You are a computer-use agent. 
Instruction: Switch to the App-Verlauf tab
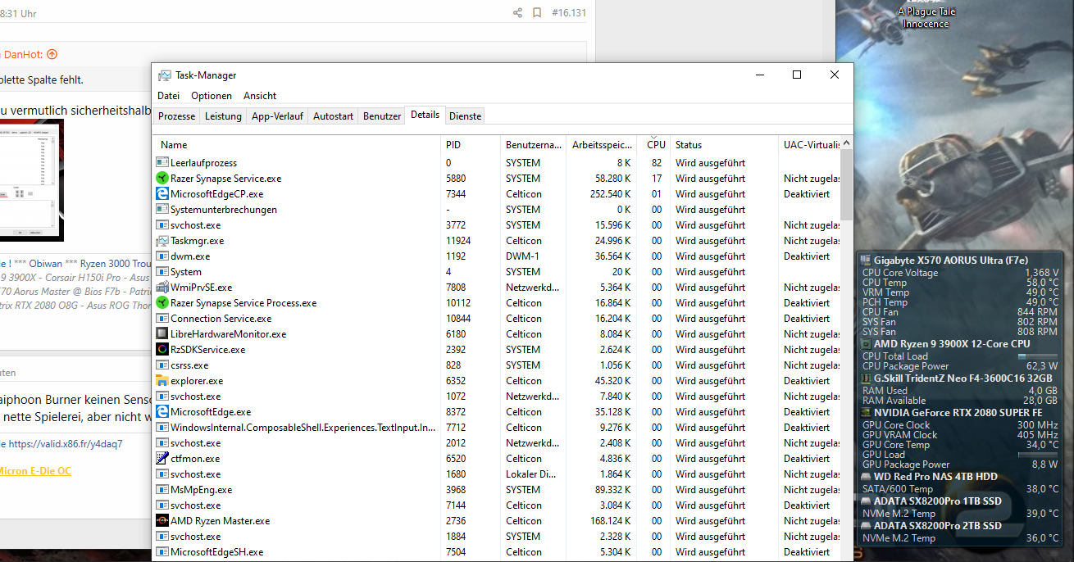[x=277, y=116]
